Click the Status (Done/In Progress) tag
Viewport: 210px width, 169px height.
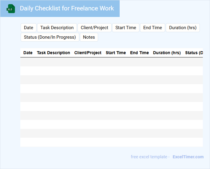point(50,37)
